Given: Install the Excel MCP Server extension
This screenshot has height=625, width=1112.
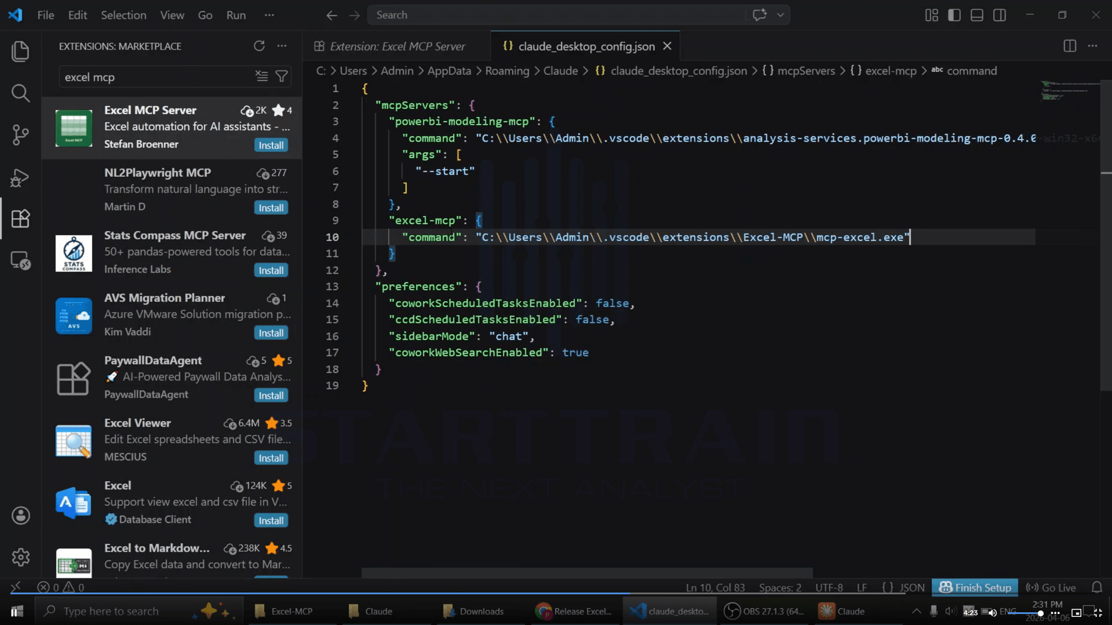Looking at the screenshot, I should click(x=271, y=145).
